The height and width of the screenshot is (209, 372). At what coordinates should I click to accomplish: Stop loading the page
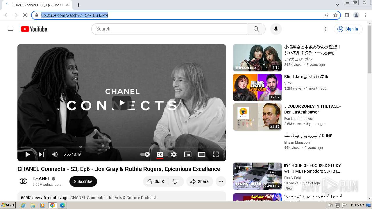point(25,15)
